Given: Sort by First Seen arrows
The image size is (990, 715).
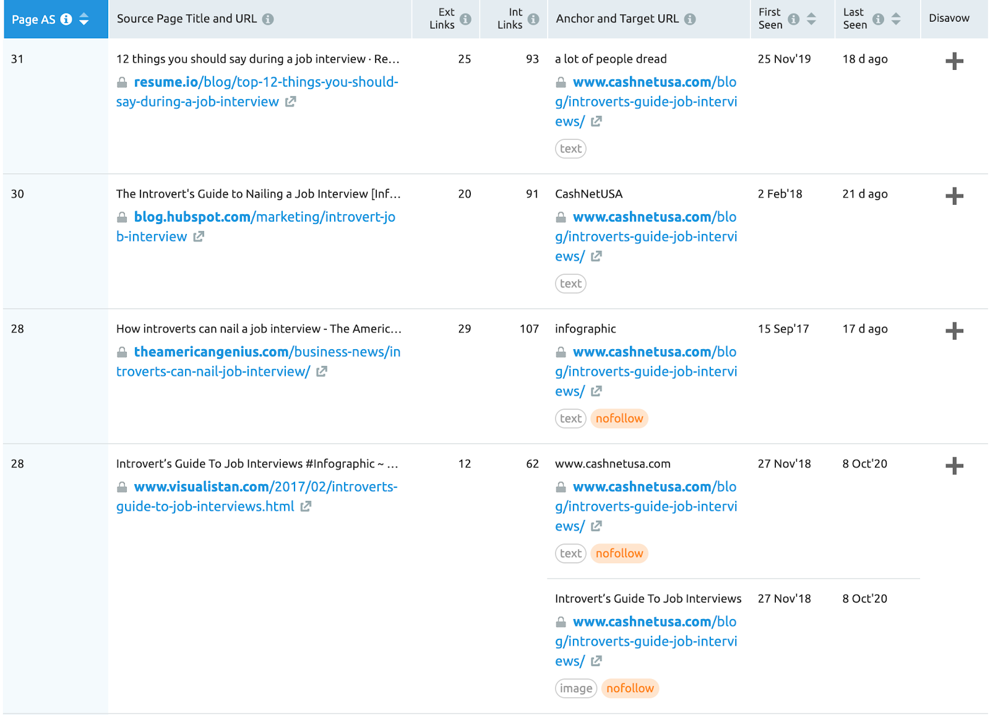Looking at the screenshot, I should coord(811,19).
